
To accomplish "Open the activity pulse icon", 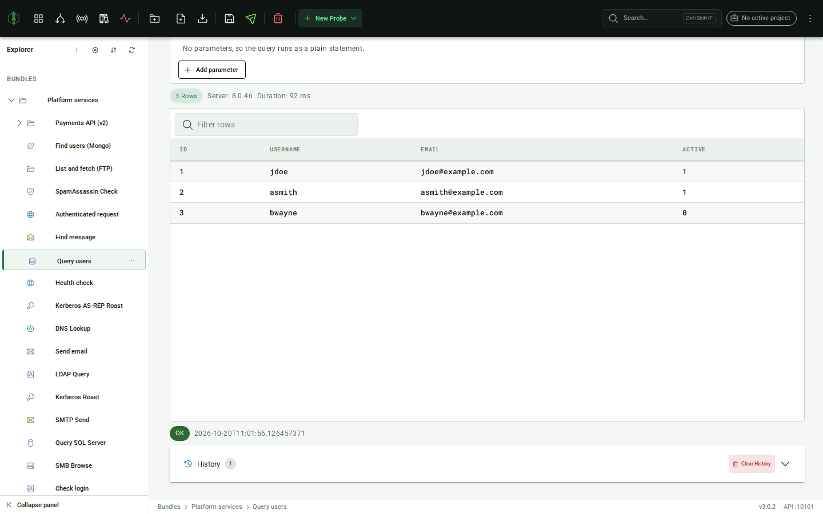I will [x=125, y=18].
